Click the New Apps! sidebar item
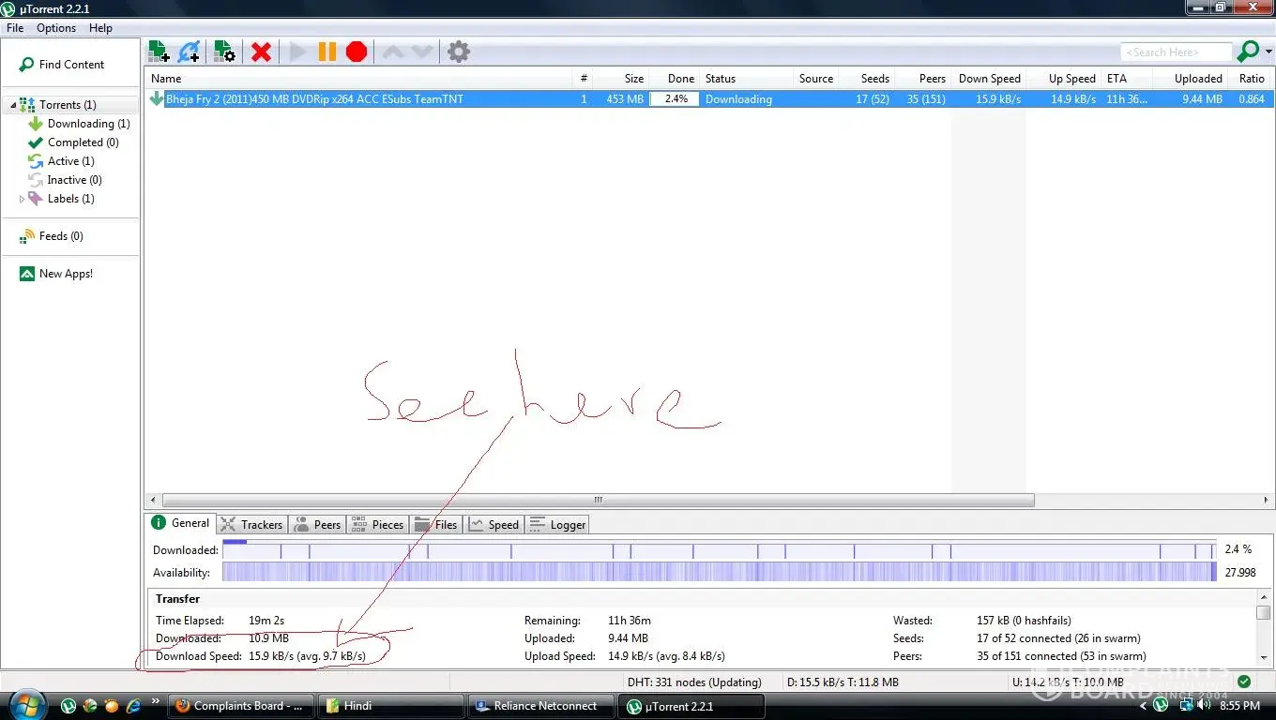 tap(66, 274)
